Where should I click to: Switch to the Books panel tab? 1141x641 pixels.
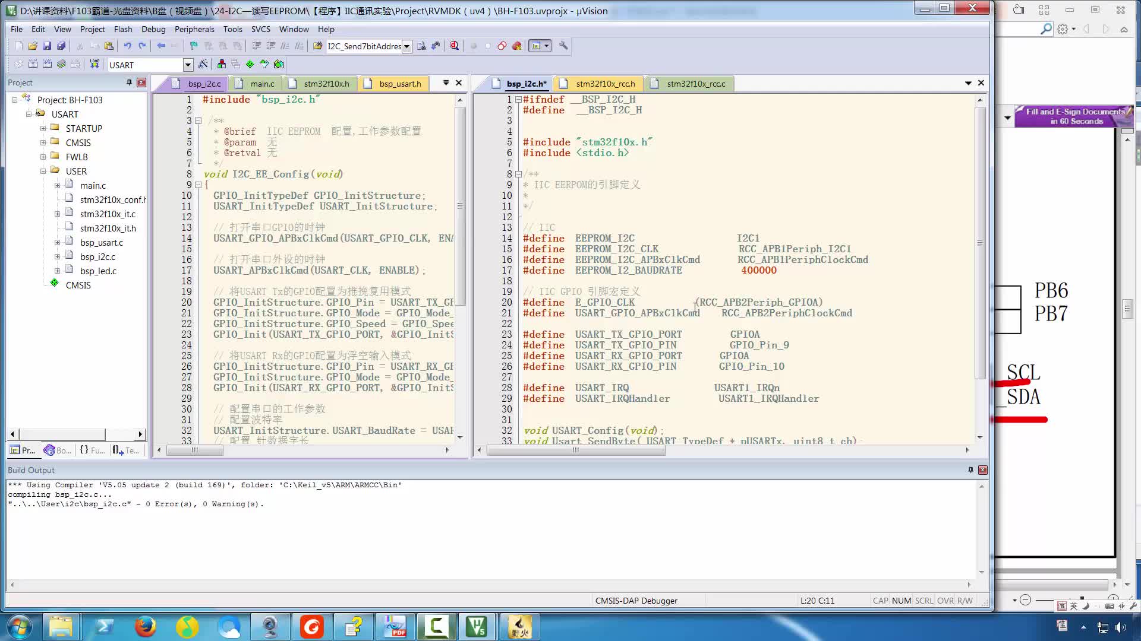tap(58, 450)
